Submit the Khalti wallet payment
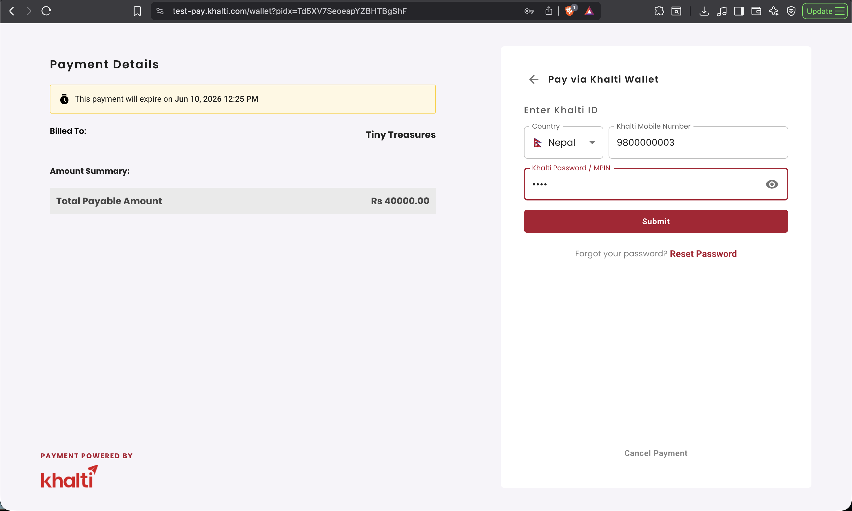Image resolution: width=852 pixels, height=511 pixels. click(x=656, y=221)
